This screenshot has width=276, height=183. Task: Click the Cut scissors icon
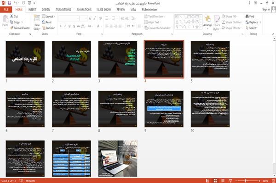(x=11, y=17)
